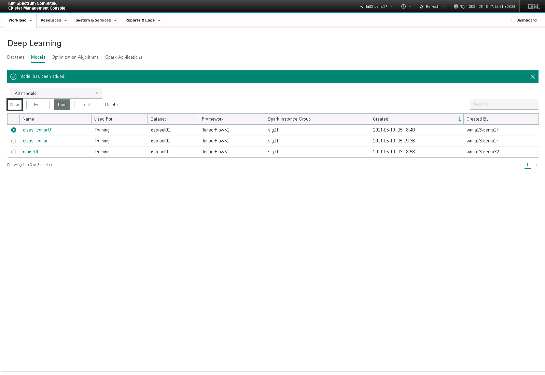Click the Test button
The width and height of the screenshot is (545, 375).
coord(86,105)
